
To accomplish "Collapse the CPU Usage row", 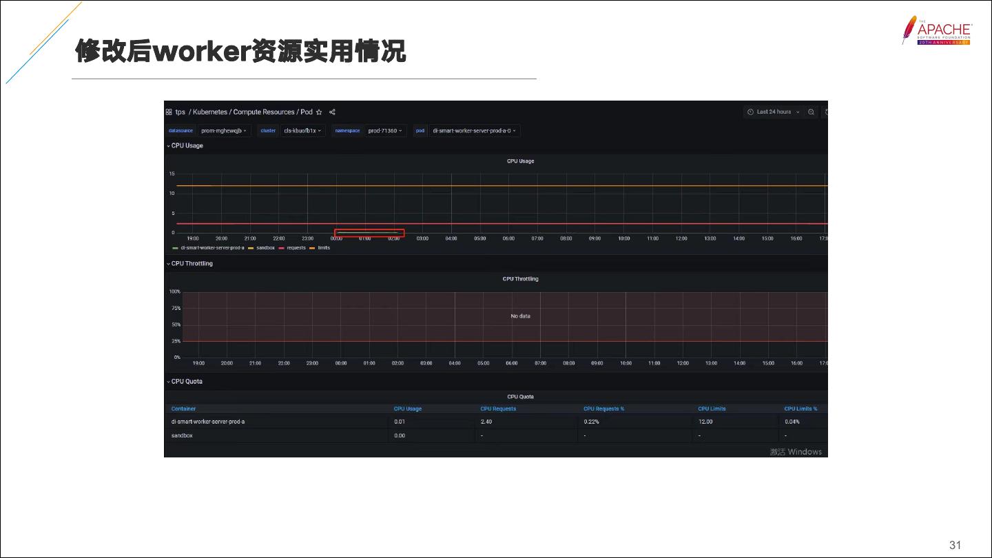I will 185,145.
